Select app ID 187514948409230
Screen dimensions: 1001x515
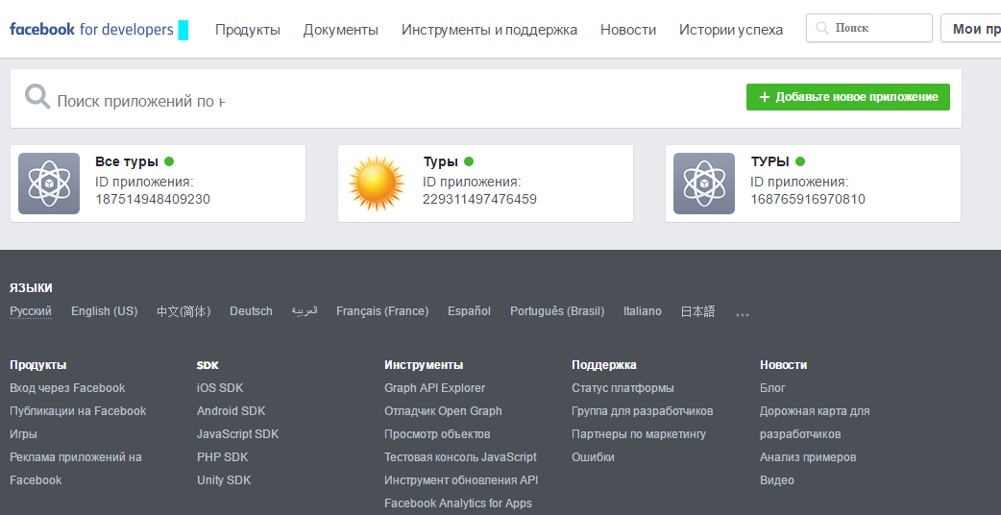click(153, 199)
